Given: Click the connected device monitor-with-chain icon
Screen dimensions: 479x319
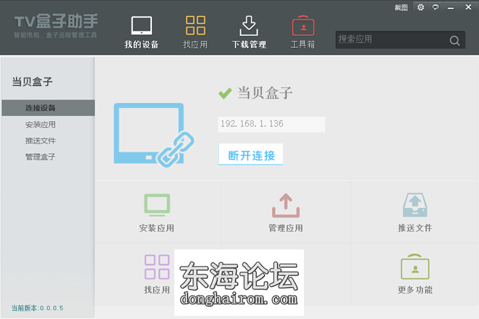Looking at the screenshot, I should click(x=154, y=135).
